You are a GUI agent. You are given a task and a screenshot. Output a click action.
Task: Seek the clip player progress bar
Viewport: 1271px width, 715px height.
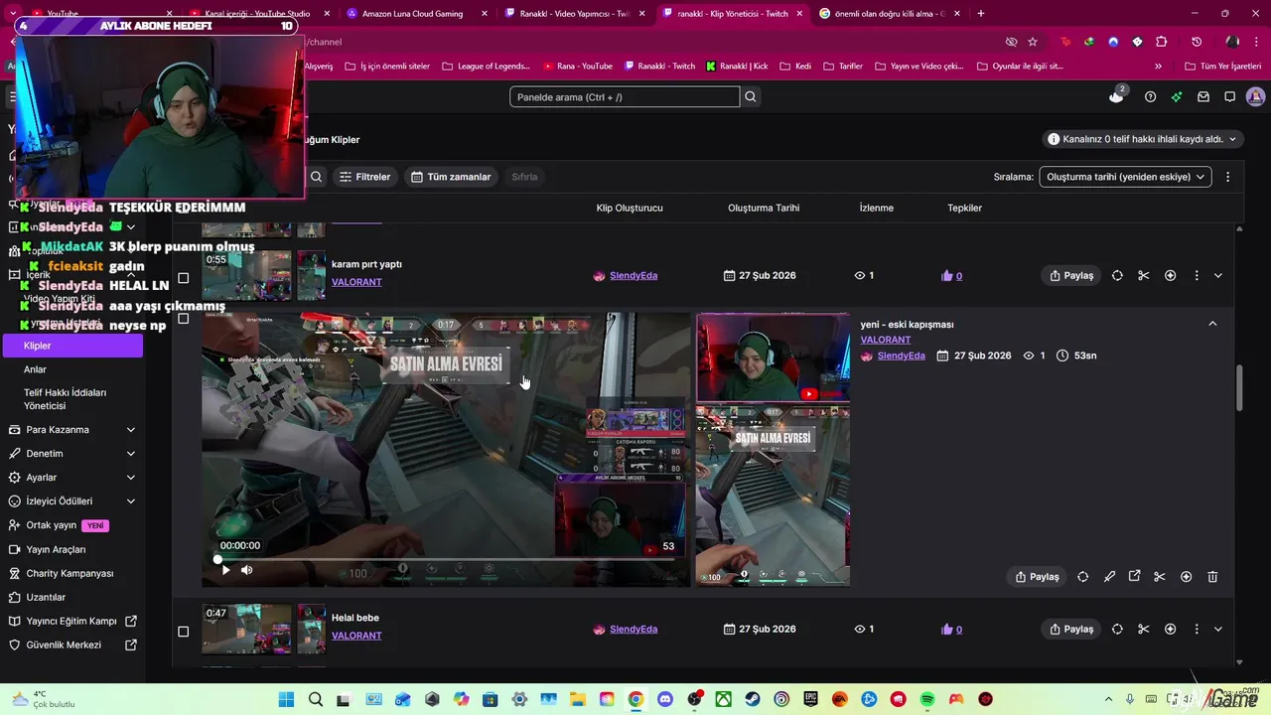(x=445, y=559)
